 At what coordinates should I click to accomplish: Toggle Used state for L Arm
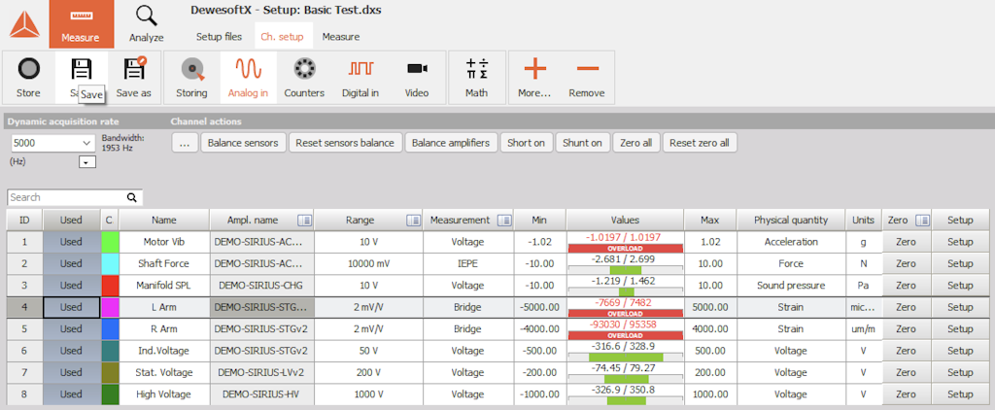(x=71, y=307)
